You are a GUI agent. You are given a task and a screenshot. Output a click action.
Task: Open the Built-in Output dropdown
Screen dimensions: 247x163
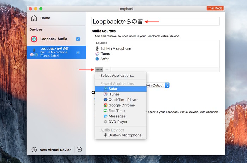167,85
